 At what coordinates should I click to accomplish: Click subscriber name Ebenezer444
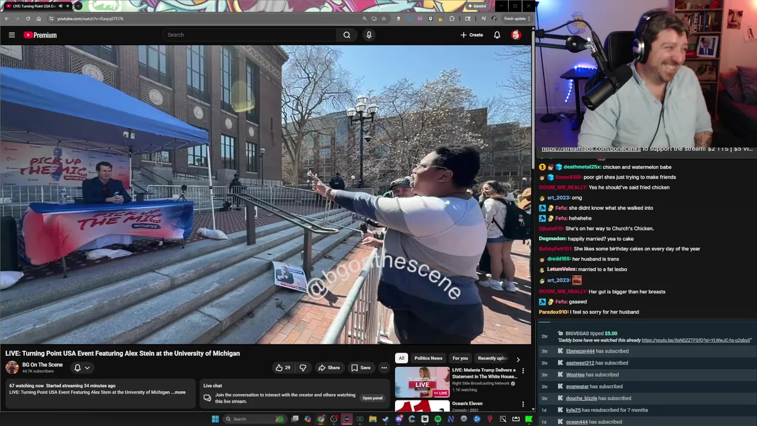tap(580, 351)
